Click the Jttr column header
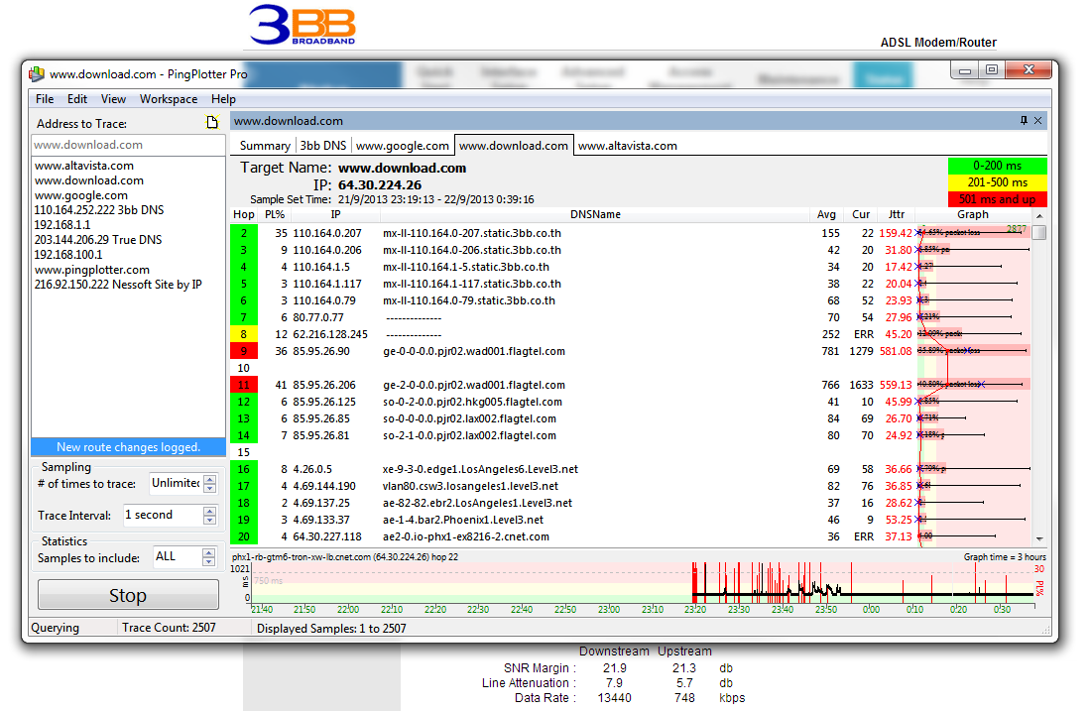This screenshot has height=711, width=1090. click(x=896, y=215)
